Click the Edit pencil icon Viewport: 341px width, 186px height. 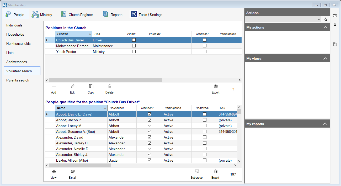(72, 86)
